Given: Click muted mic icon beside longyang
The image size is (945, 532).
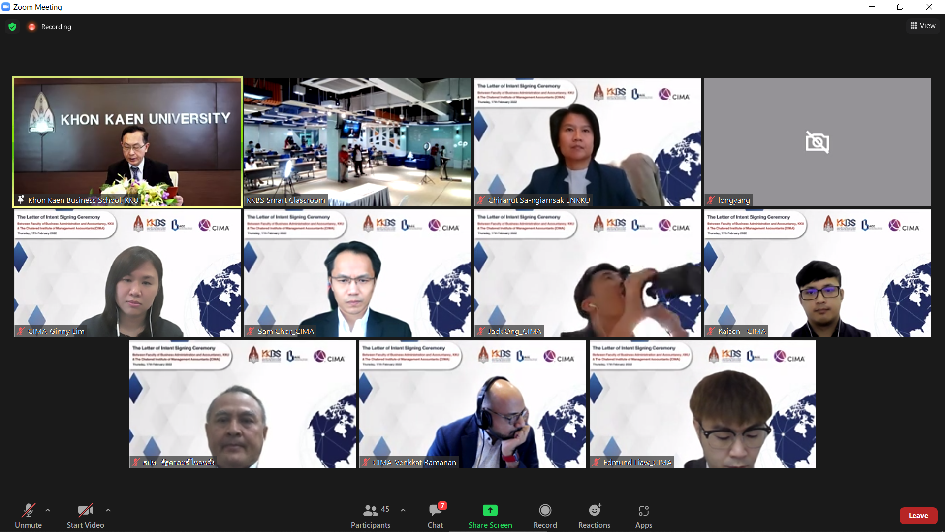Looking at the screenshot, I should [x=711, y=200].
